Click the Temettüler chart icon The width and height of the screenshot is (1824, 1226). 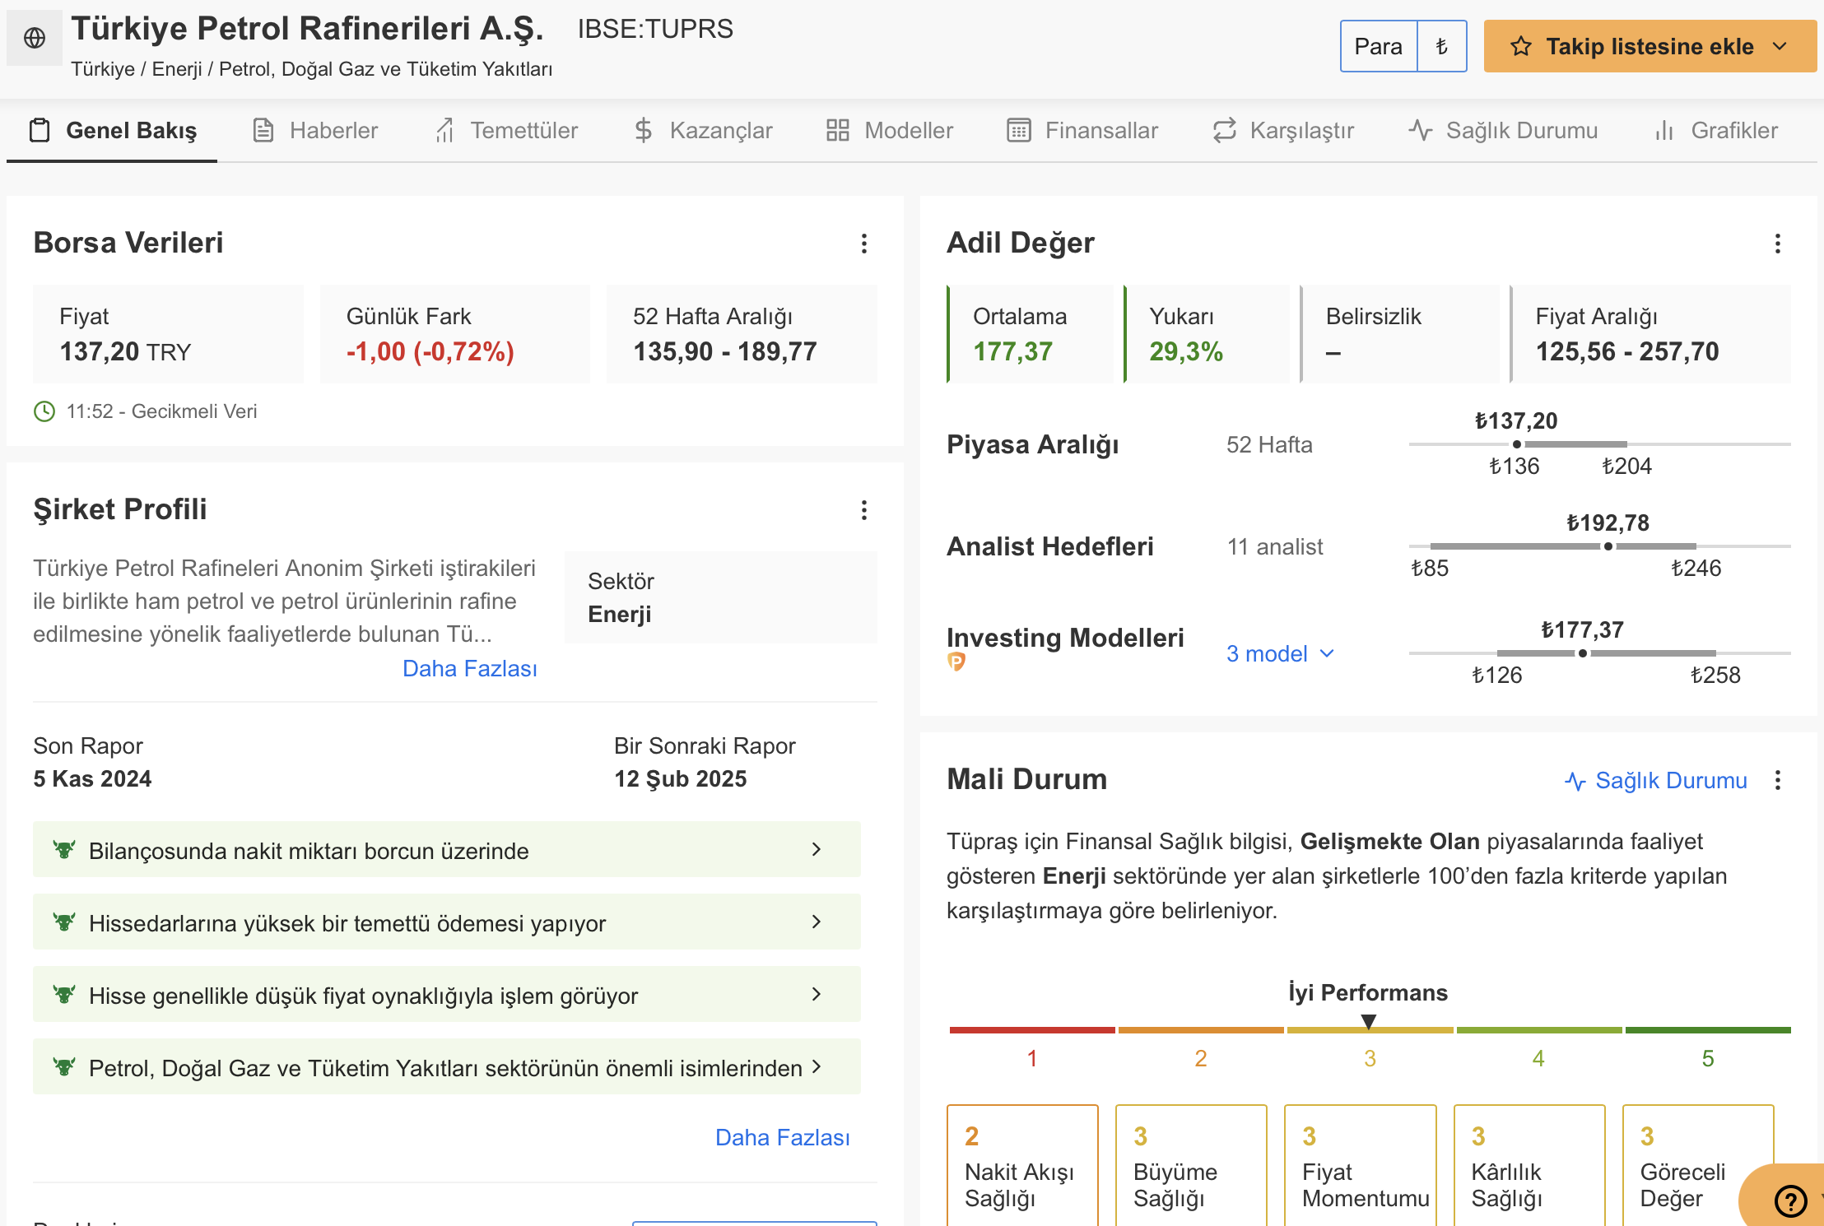click(444, 130)
